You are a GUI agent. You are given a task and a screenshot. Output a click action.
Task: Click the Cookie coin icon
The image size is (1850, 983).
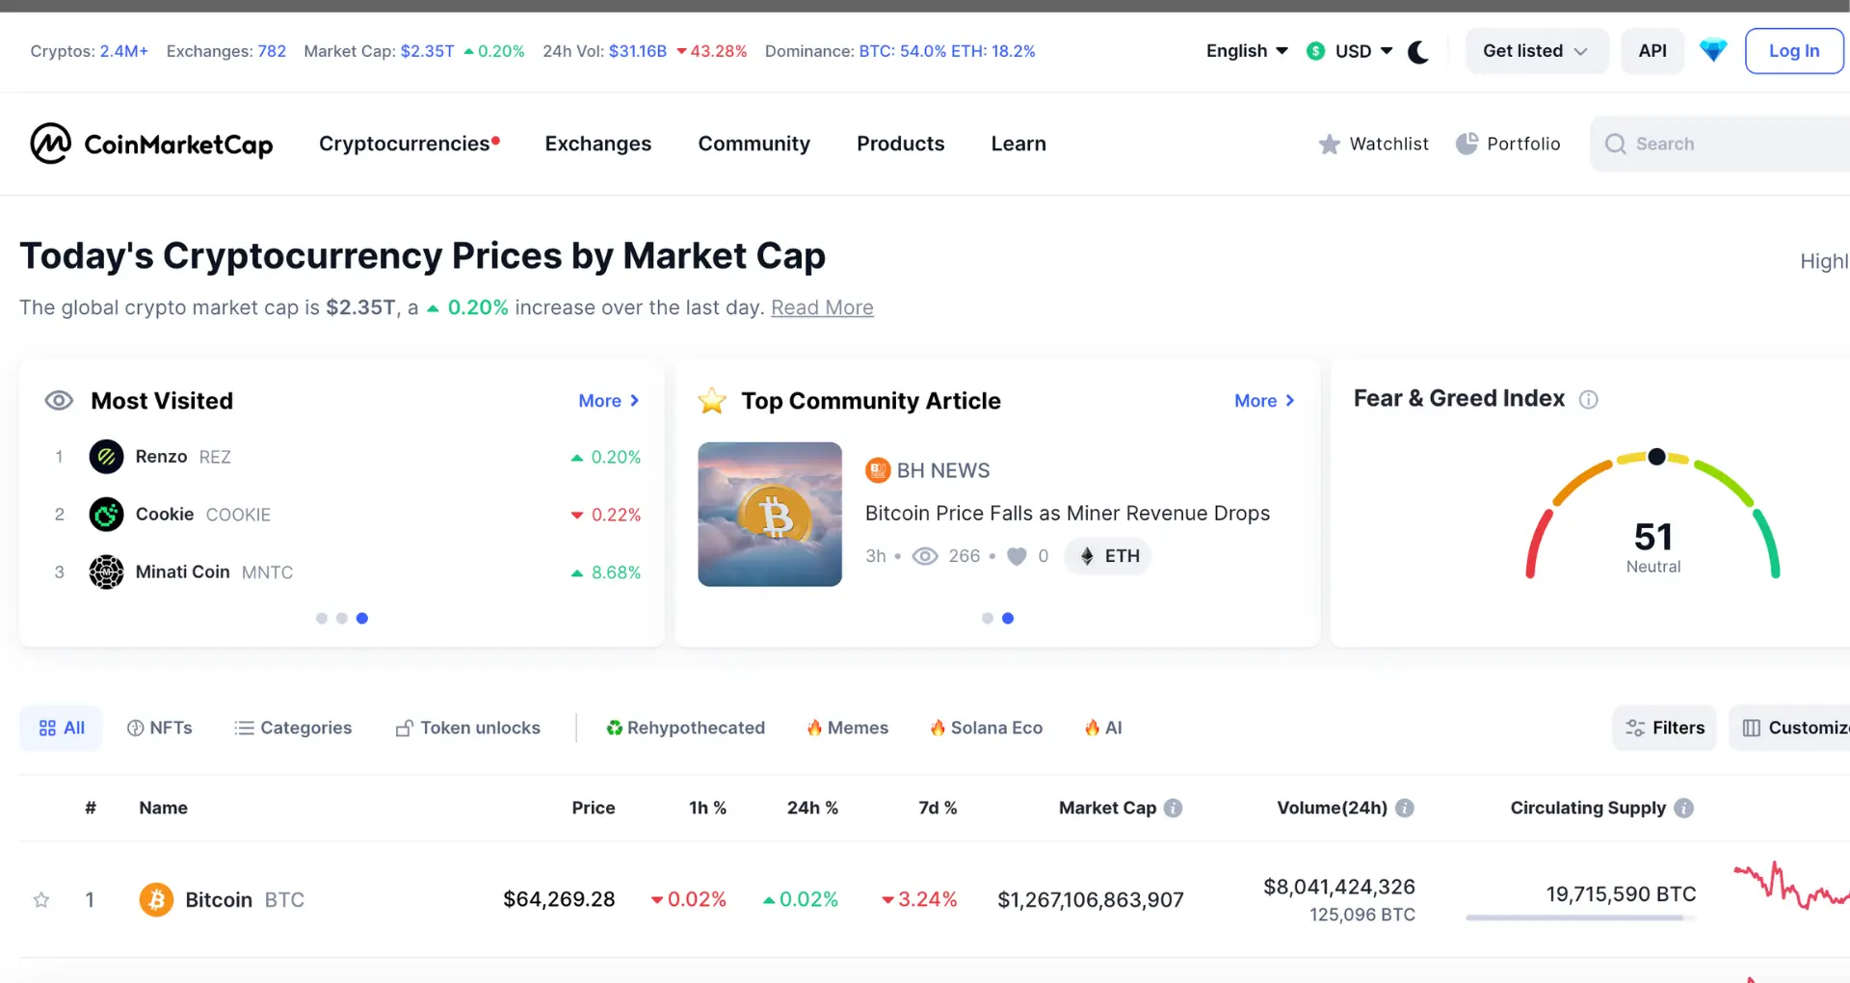[x=106, y=515]
